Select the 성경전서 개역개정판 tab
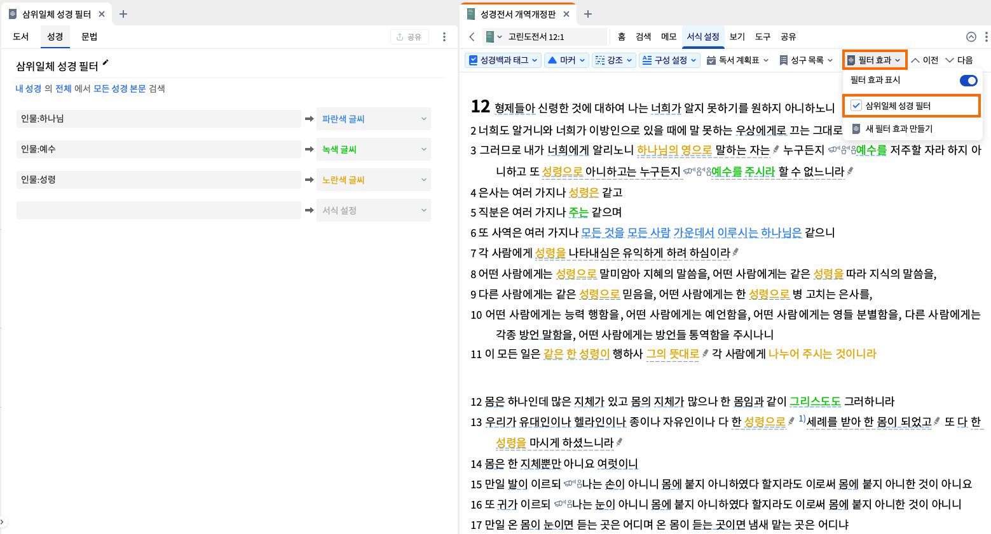This screenshot has height=534, width=991. pyautogui.click(x=518, y=14)
